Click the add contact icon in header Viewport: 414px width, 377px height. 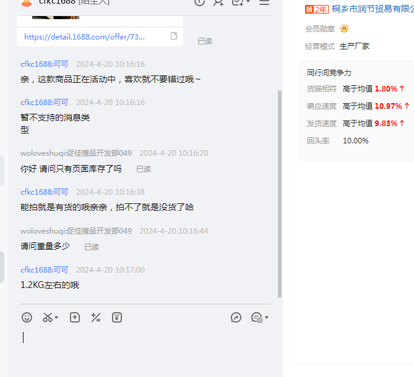pyautogui.click(x=218, y=2)
